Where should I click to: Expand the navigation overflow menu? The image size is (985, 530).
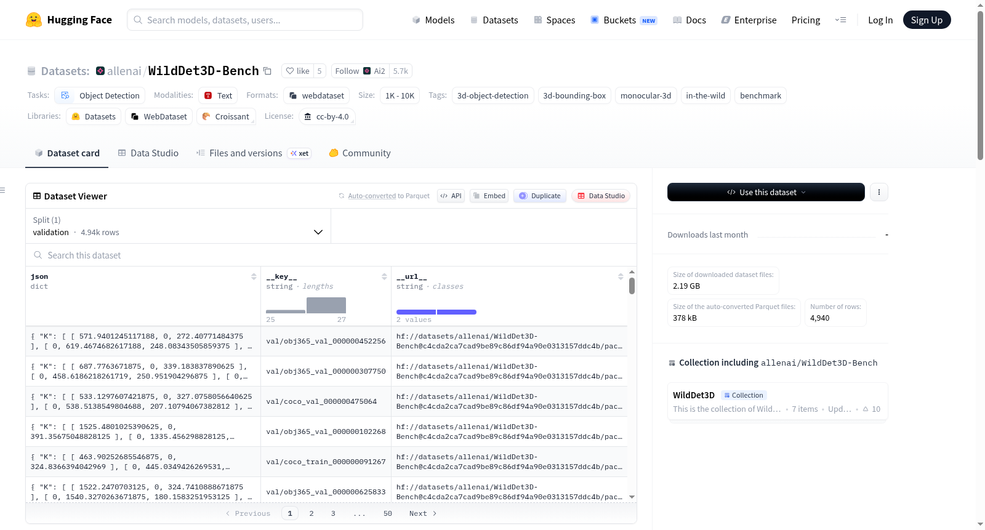(840, 20)
